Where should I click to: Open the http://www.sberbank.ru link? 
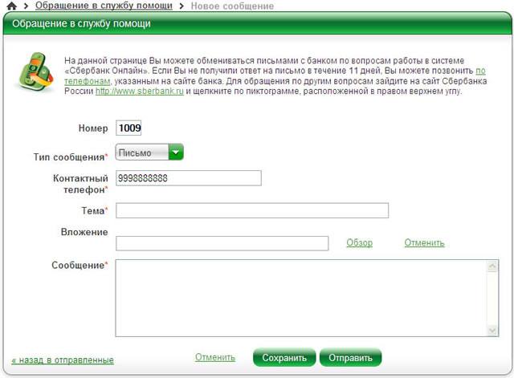(139, 91)
